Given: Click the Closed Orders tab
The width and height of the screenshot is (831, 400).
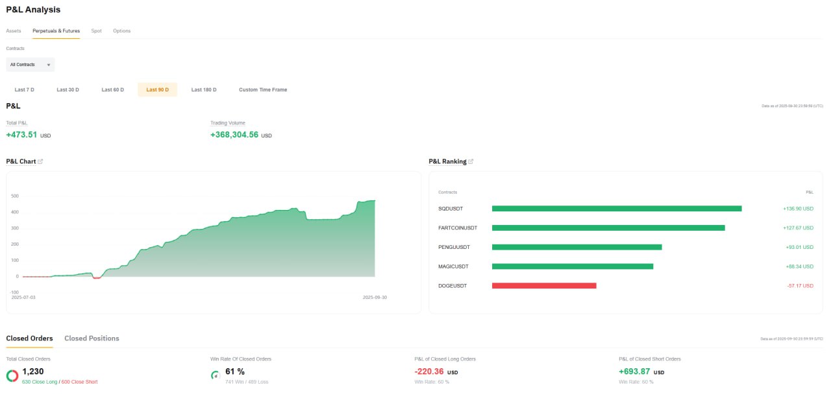Looking at the screenshot, I should 29,338.
